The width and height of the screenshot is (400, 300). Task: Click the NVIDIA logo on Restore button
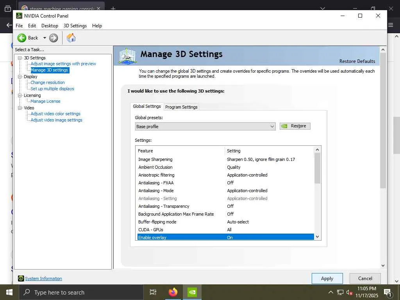tap(284, 126)
